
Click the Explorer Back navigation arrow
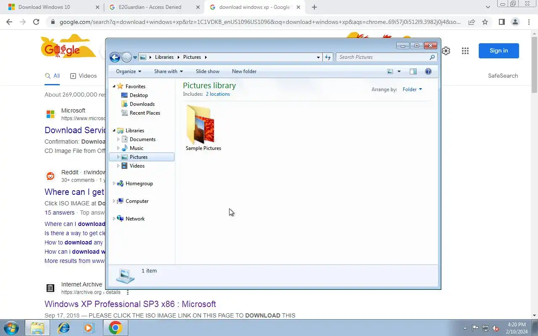click(x=115, y=58)
